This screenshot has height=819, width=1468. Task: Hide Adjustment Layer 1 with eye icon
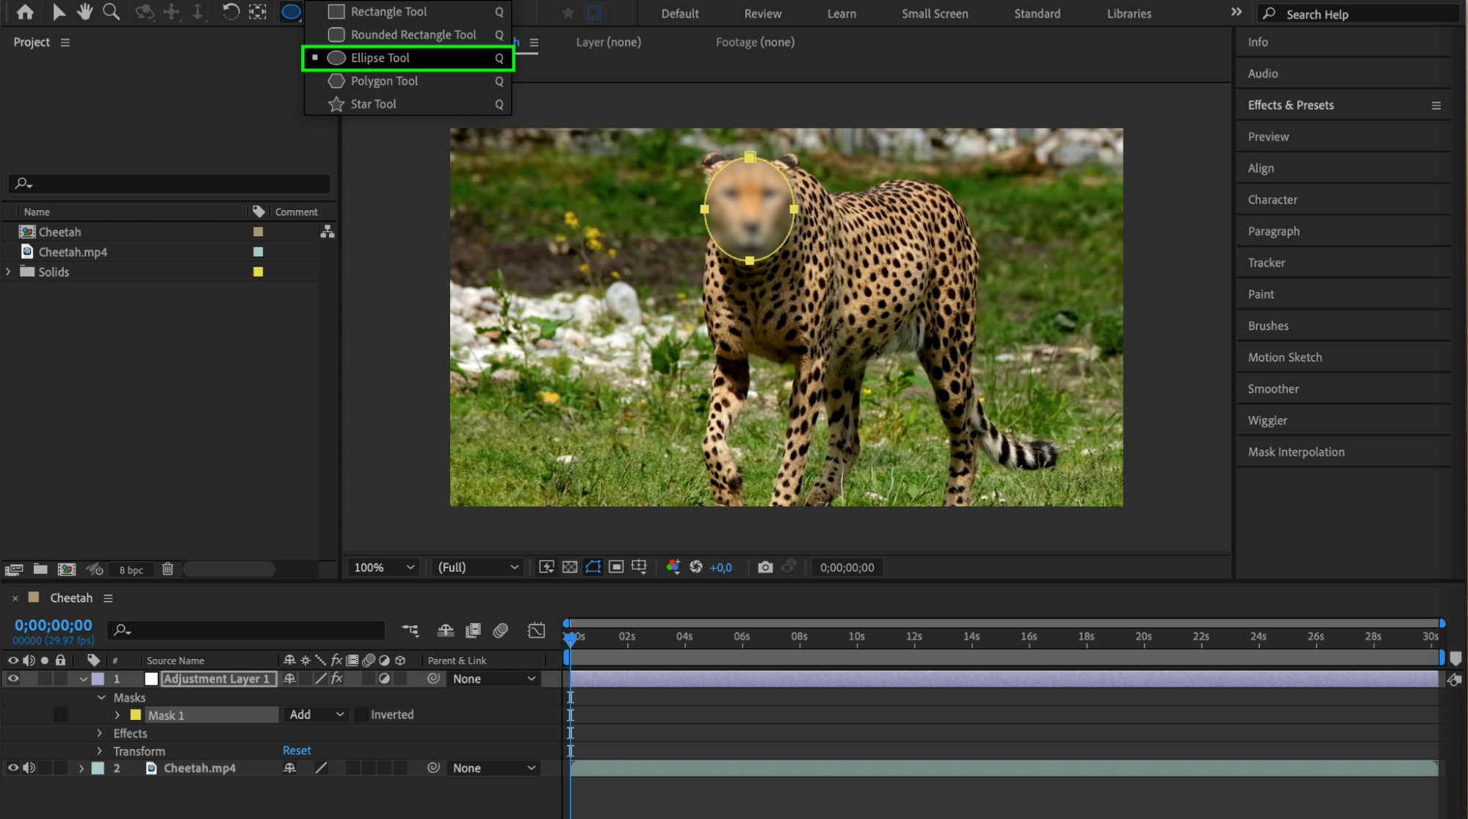13,679
